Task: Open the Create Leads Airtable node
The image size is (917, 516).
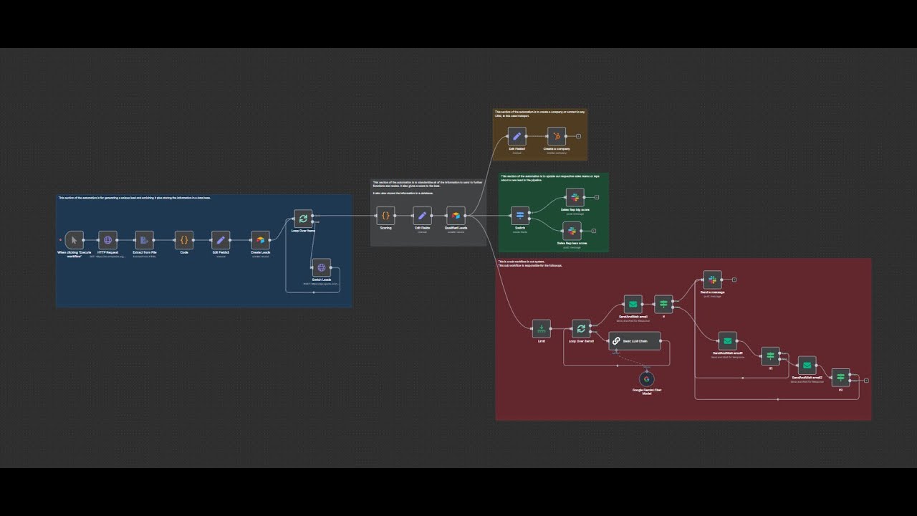Action: (261, 240)
